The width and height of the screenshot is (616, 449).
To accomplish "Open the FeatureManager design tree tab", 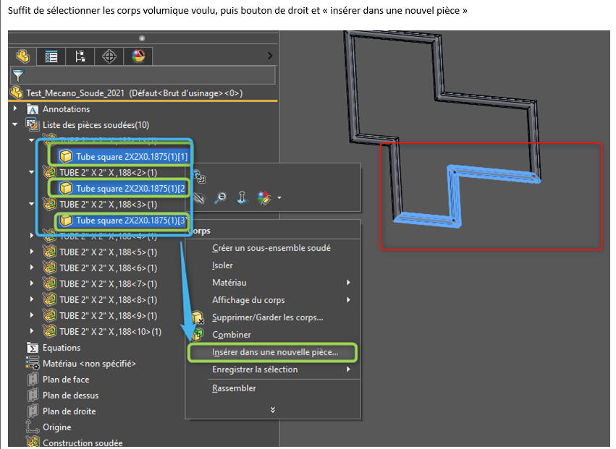I will point(23,56).
